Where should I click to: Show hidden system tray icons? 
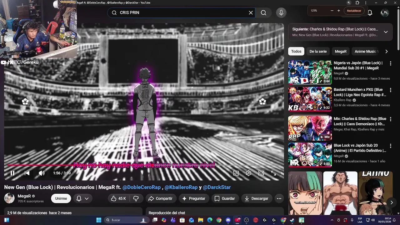point(332,220)
